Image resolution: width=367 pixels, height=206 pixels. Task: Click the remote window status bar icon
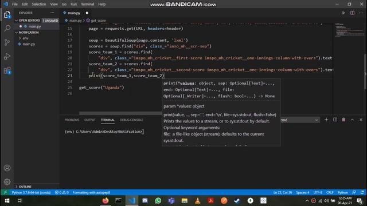point(5,192)
